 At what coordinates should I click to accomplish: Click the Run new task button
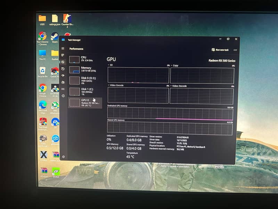tap(220, 50)
